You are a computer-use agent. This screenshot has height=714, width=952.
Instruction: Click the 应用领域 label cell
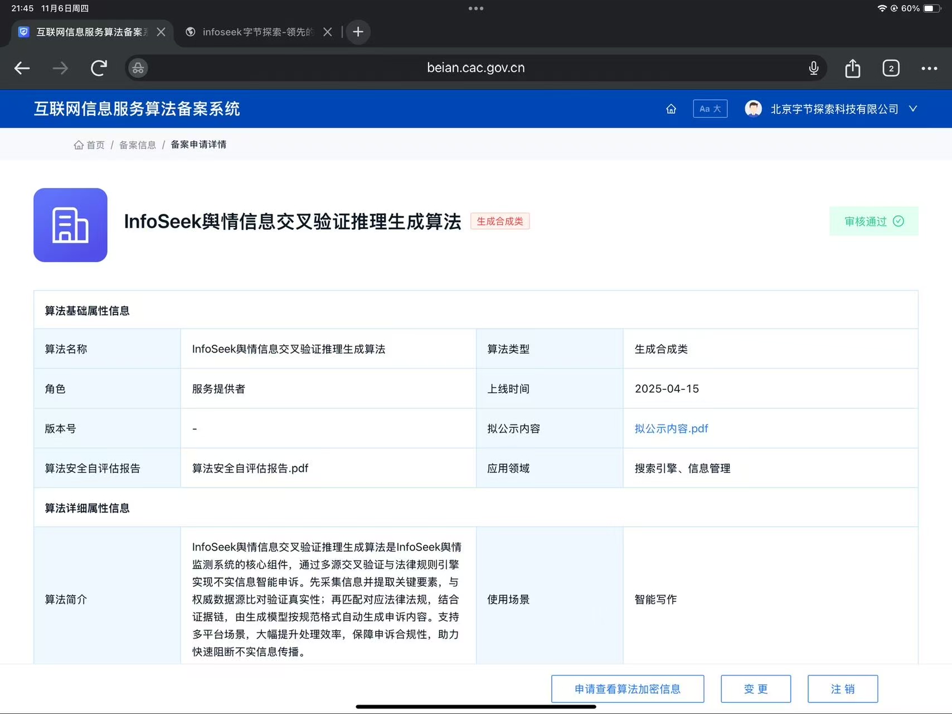[x=550, y=469]
